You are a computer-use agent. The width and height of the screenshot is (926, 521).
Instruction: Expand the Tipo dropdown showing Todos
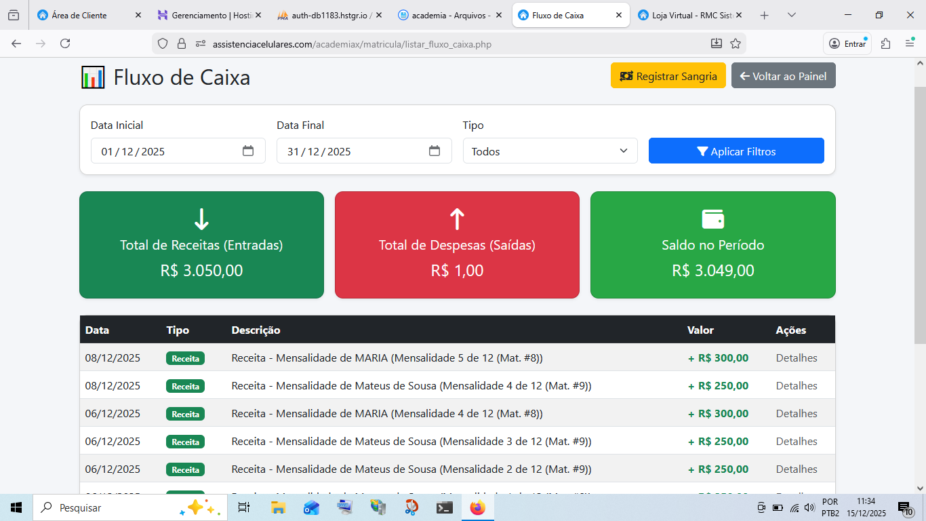tap(550, 151)
